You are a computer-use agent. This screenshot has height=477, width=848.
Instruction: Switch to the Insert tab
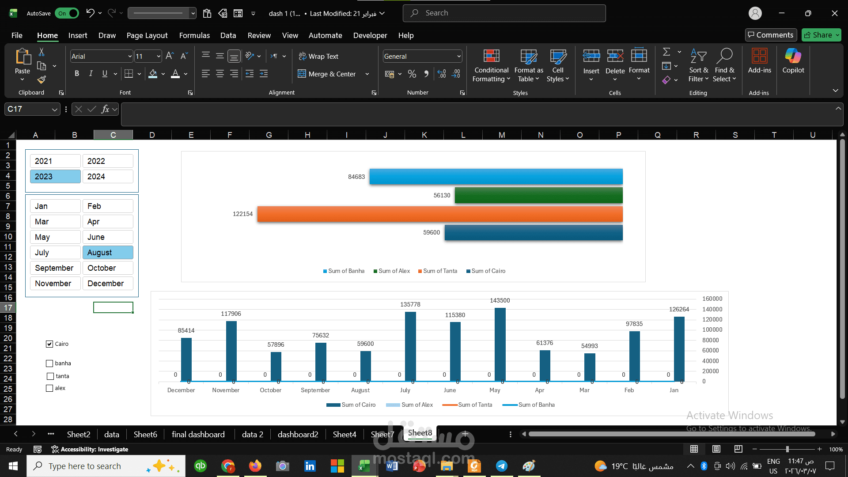click(x=78, y=35)
